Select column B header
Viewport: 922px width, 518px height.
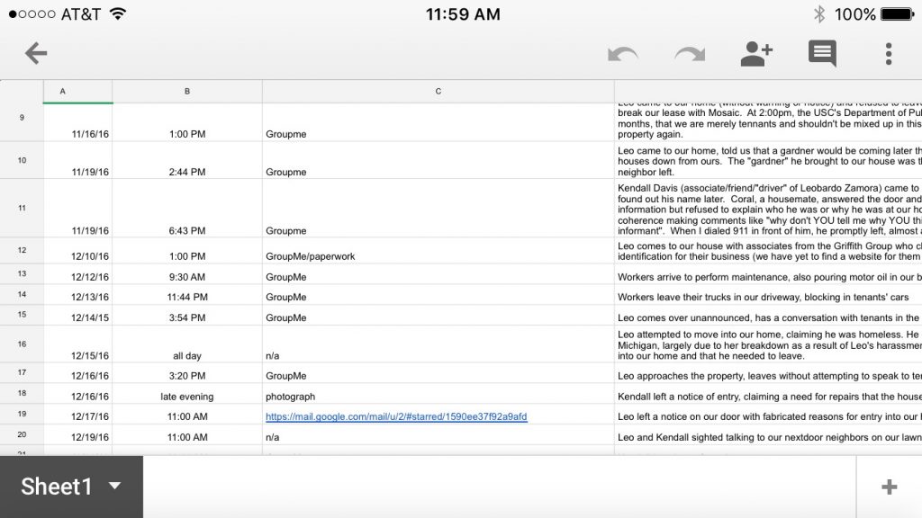coord(187,92)
